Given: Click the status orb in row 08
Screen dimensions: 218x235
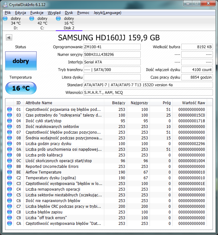Looking at the screenshot, I should pyautogui.click(x=10, y=138).
